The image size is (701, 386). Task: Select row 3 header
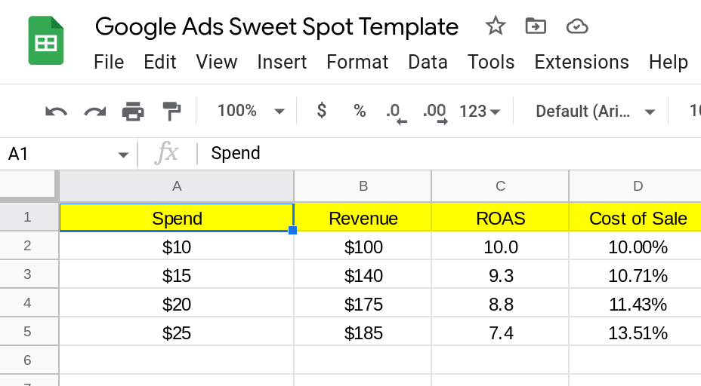click(x=29, y=274)
